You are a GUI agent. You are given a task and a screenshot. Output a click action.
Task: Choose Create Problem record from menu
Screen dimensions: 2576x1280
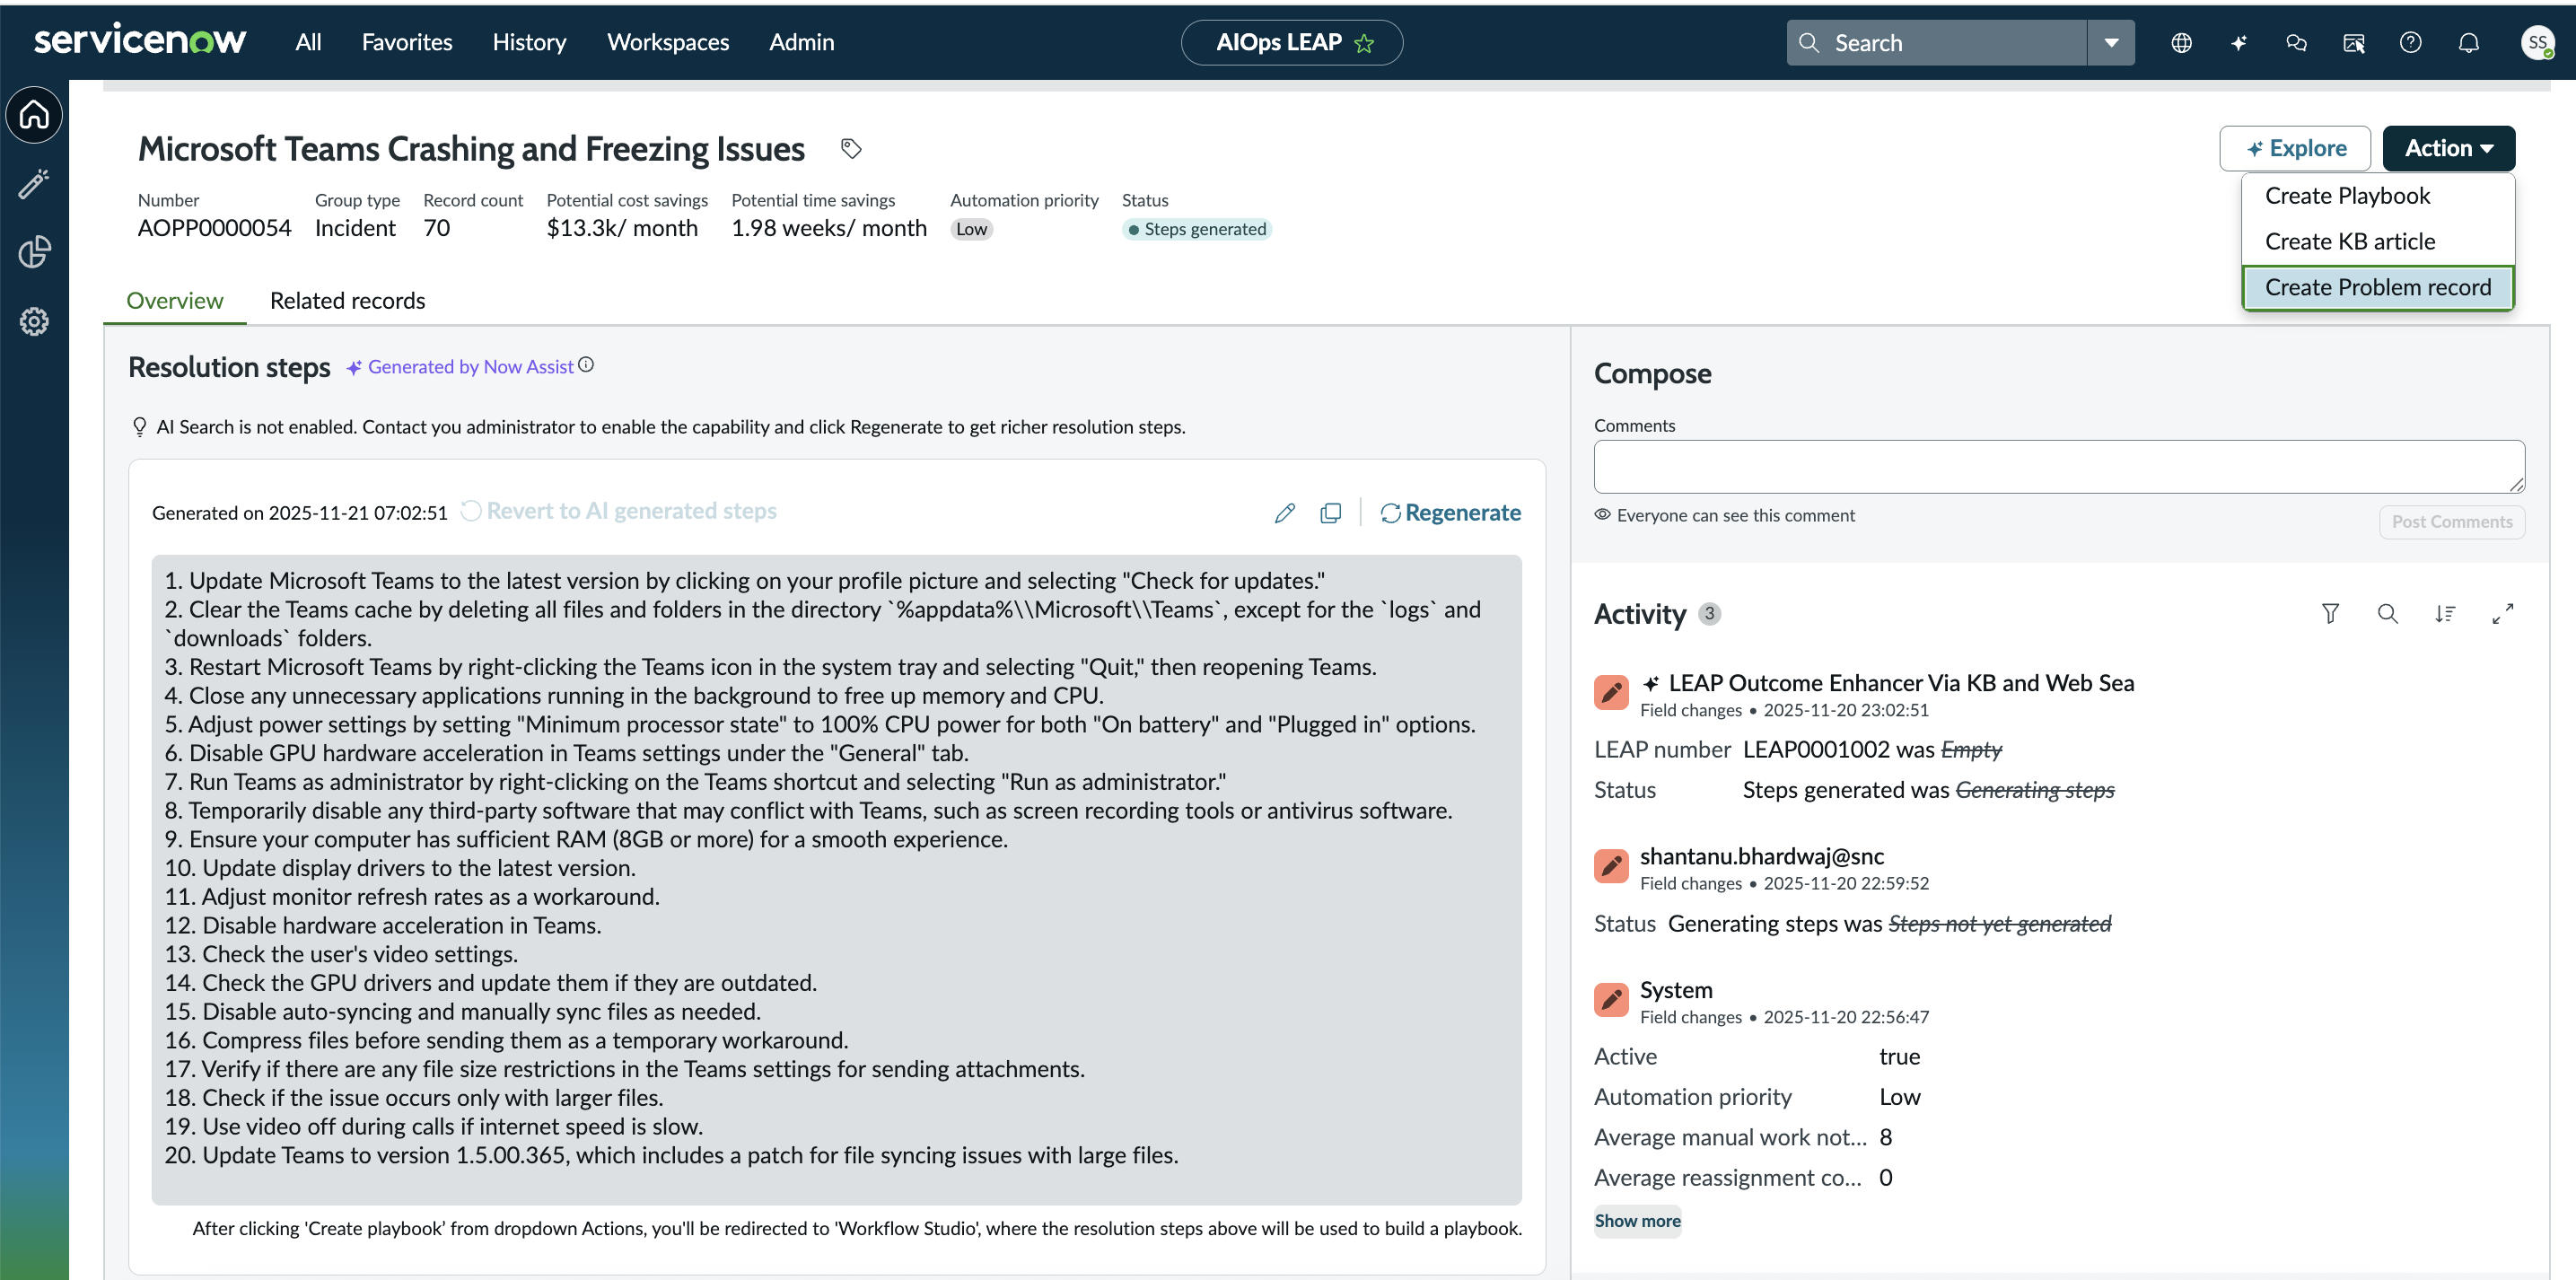2377,288
